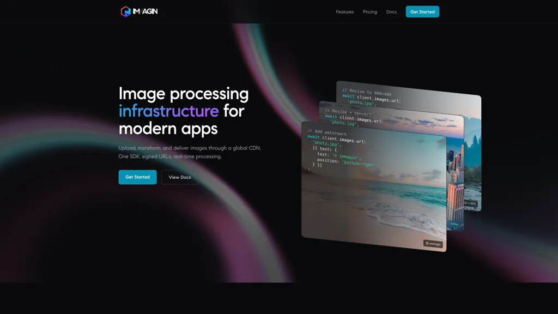Click the gradient word 'infrastructure'
This screenshot has height=314, width=558.
(x=168, y=111)
